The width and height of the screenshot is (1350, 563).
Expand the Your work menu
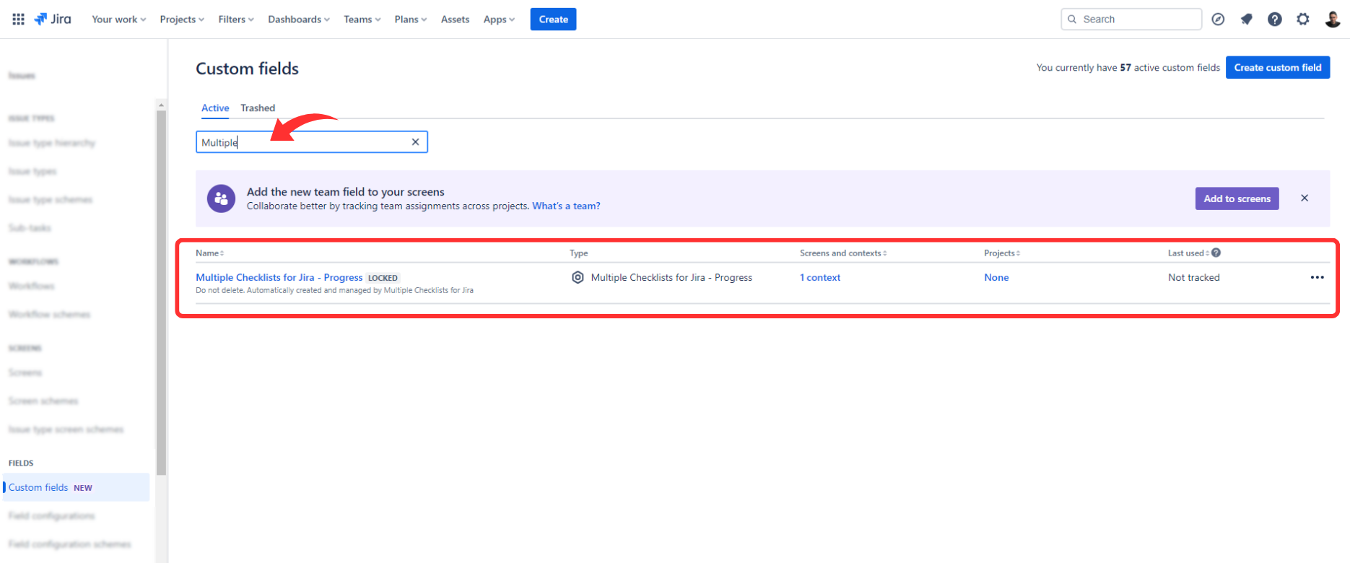pyautogui.click(x=119, y=19)
